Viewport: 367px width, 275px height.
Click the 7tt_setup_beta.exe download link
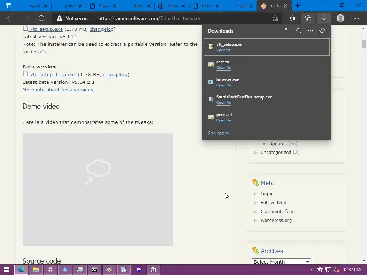[53, 74]
